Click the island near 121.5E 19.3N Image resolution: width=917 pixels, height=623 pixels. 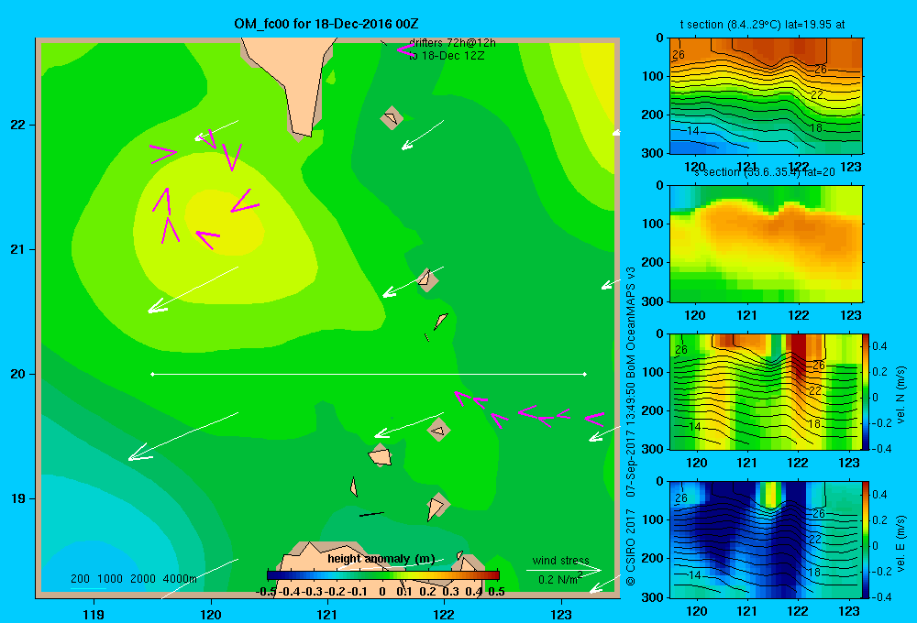(381, 455)
